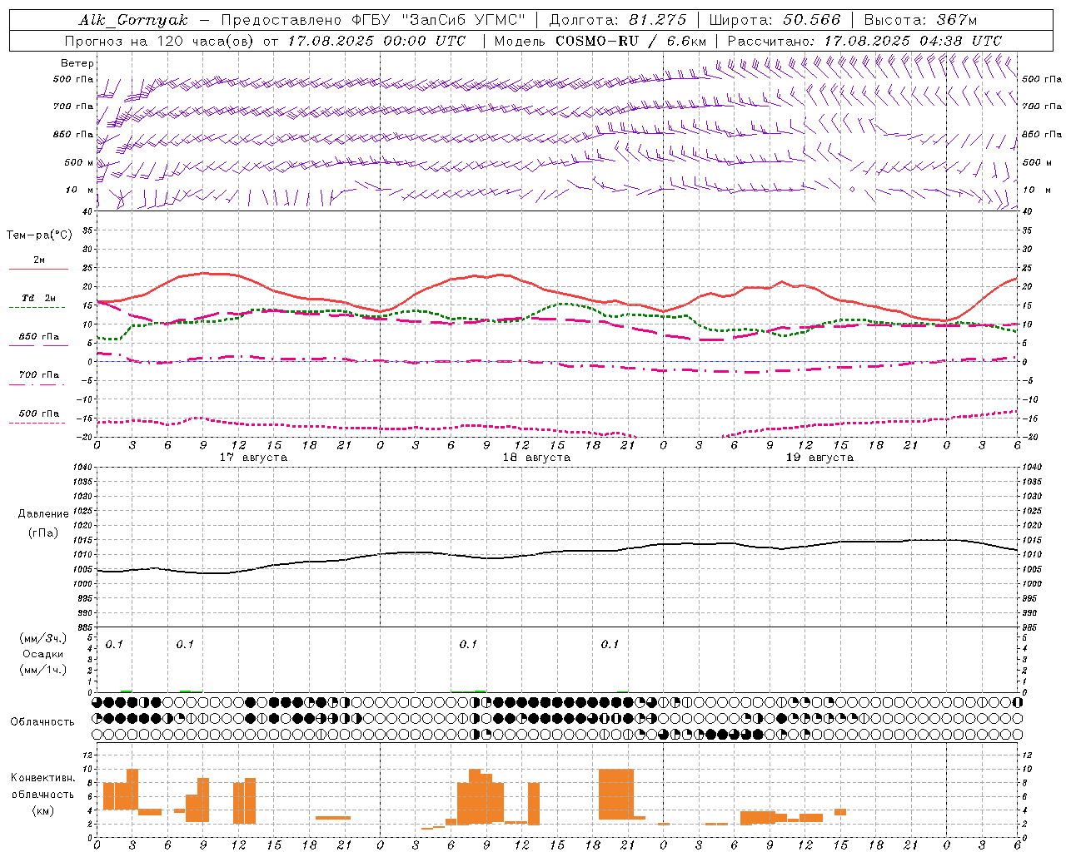This screenshot has height=852, width=1066.
Task: Select the "19 августа" date label
Action: [x=819, y=458]
